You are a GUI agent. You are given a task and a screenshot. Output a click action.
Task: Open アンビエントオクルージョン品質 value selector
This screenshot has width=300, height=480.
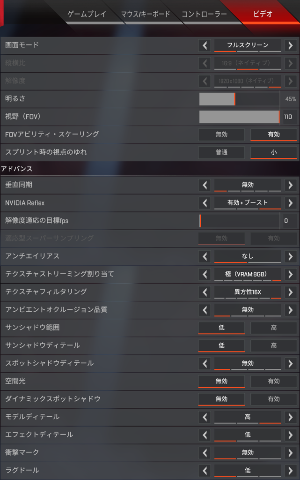248,310
